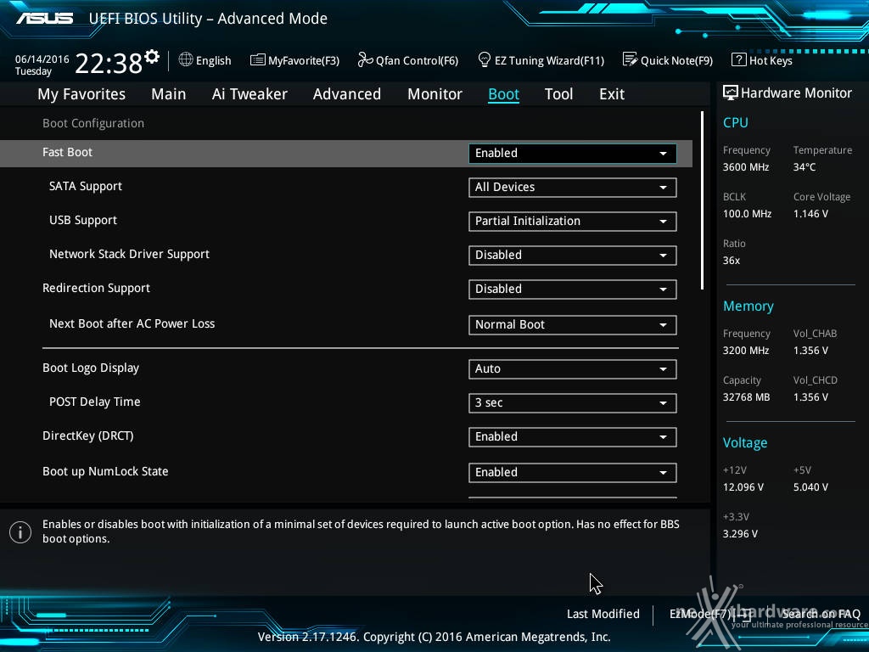
Task: Click the Quick Note pencil icon
Action: (631, 59)
